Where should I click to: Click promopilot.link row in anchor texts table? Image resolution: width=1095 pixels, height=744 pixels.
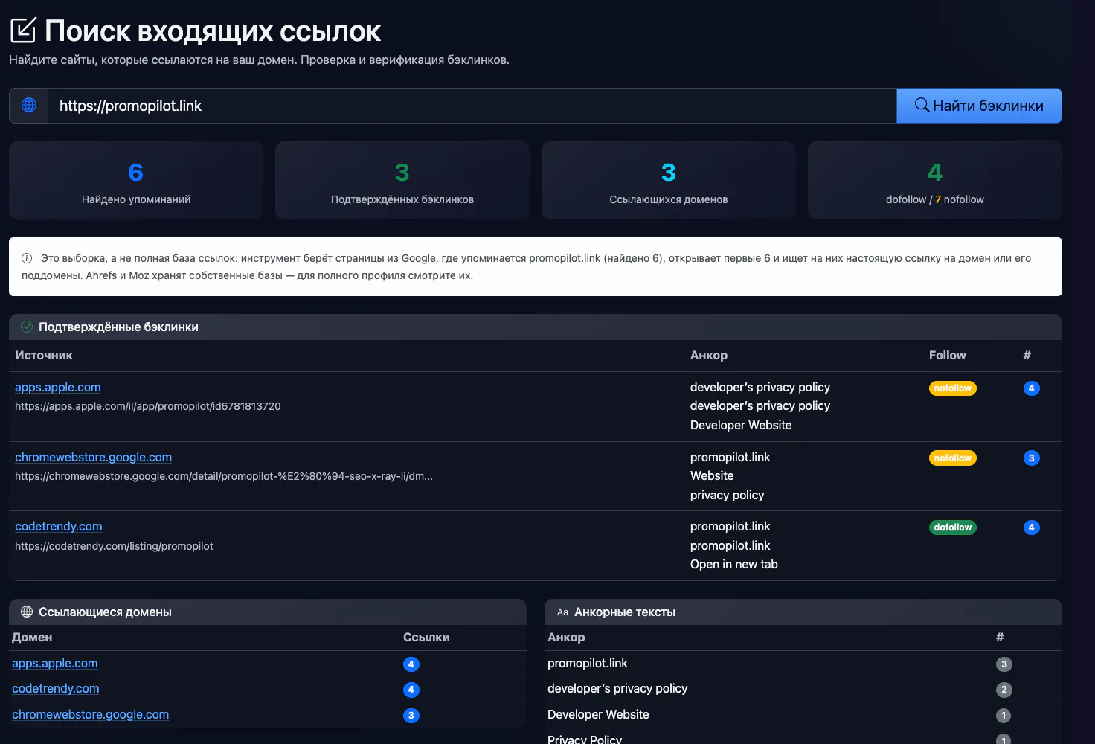(803, 664)
